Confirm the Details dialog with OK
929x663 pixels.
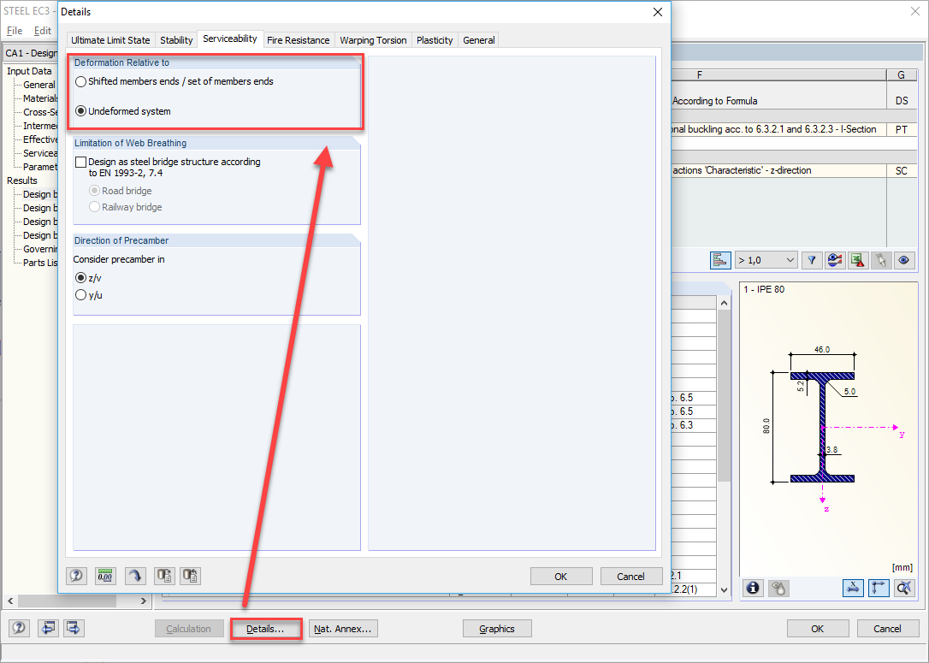pyautogui.click(x=561, y=577)
